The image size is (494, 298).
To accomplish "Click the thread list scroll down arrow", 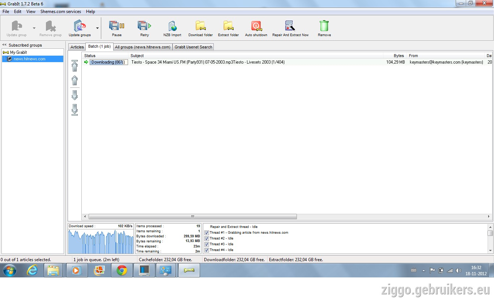I will coord(490,250).
